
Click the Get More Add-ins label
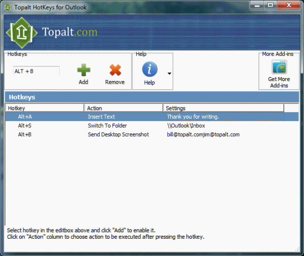pyautogui.click(x=279, y=82)
